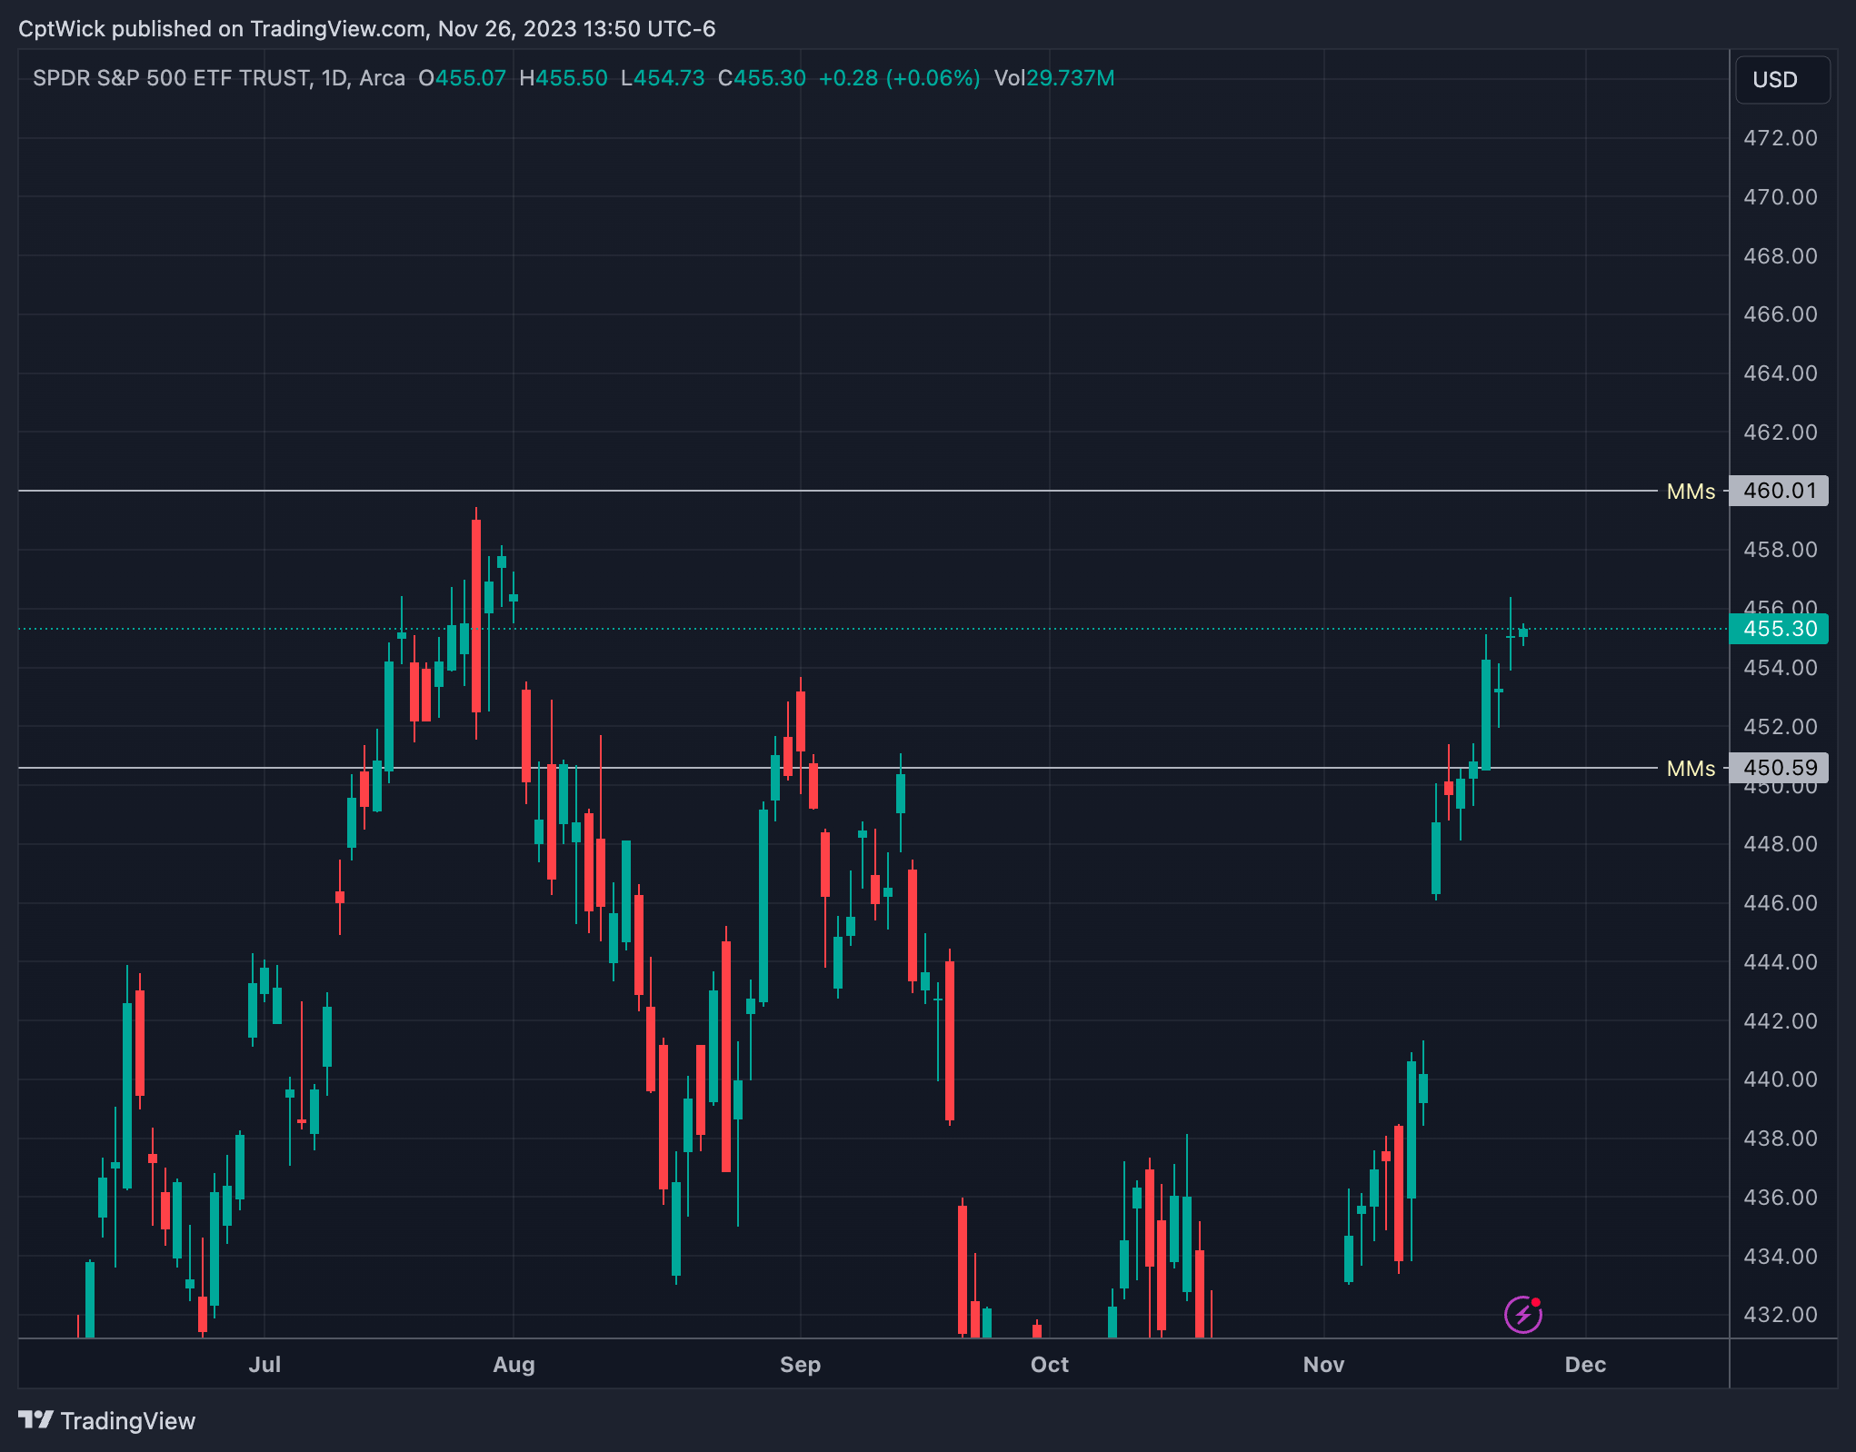
Task: Click the Jul label on time axis
Action: pyautogui.click(x=264, y=1365)
